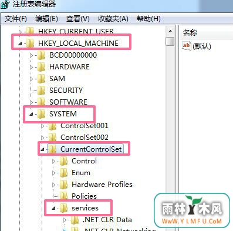Image resolution: width=233 pixels, height=231 pixels.
Task: Select the BCD00000000 key label
Action: (x=73, y=55)
